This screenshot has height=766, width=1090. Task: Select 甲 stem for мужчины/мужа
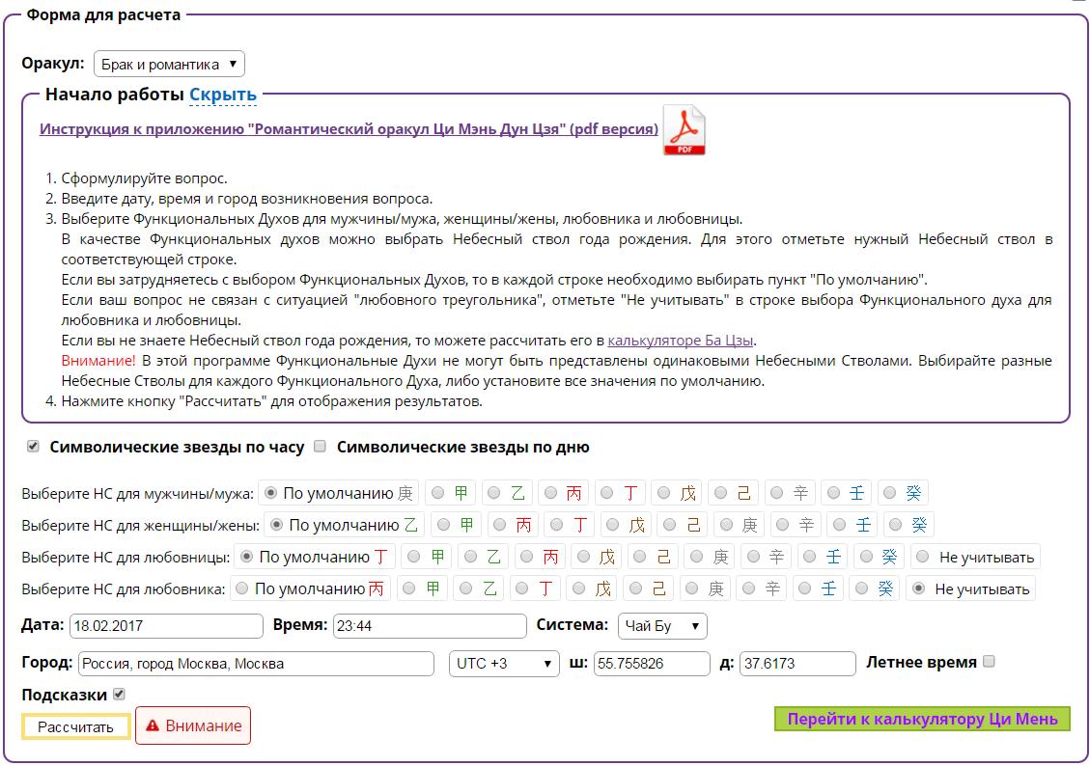tap(438, 492)
